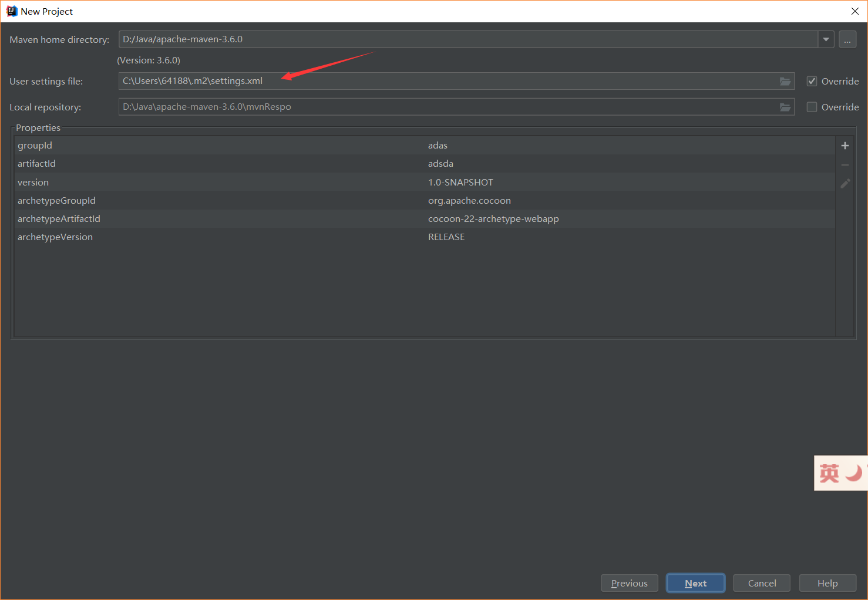The image size is (868, 600).
Task: Select the archetypeVersion property row
Action: point(425,237)
